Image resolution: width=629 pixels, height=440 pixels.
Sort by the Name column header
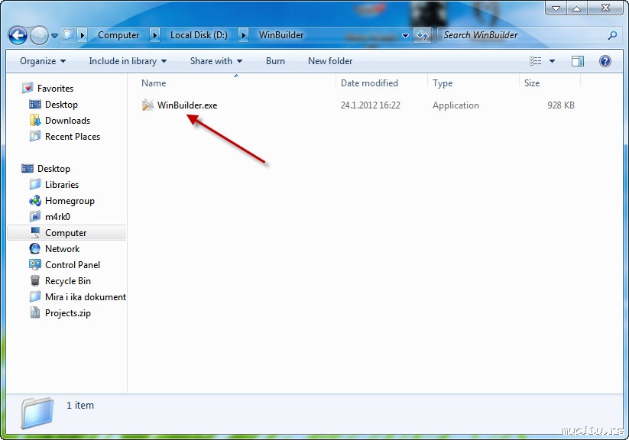154,83
